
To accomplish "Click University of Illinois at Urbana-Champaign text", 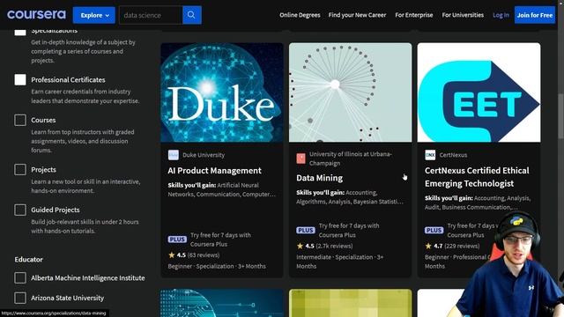I will click(351, 158).
